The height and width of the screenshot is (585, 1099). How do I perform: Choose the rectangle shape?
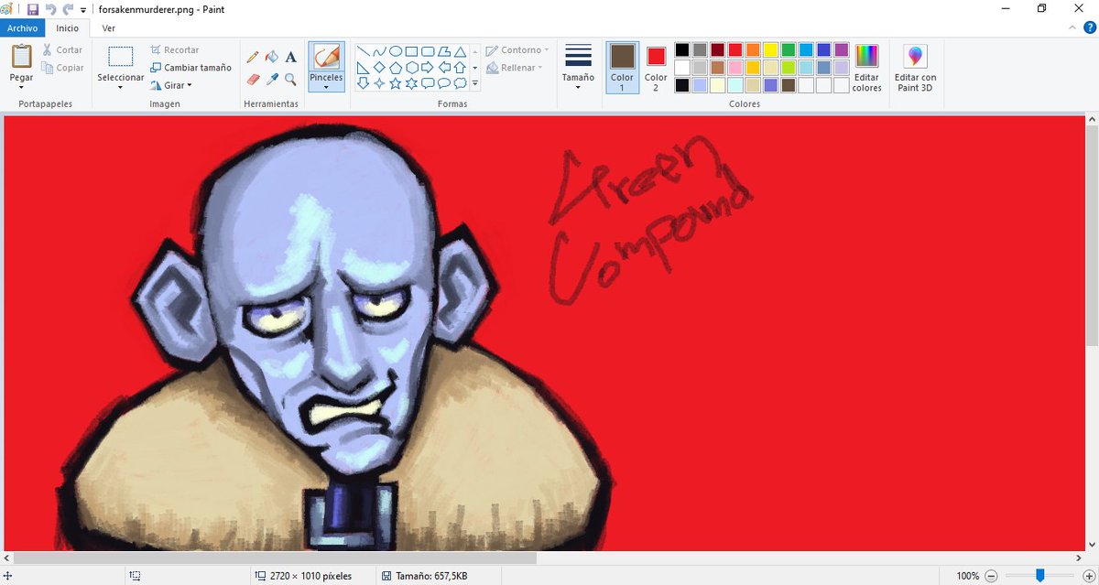(411, 51)
